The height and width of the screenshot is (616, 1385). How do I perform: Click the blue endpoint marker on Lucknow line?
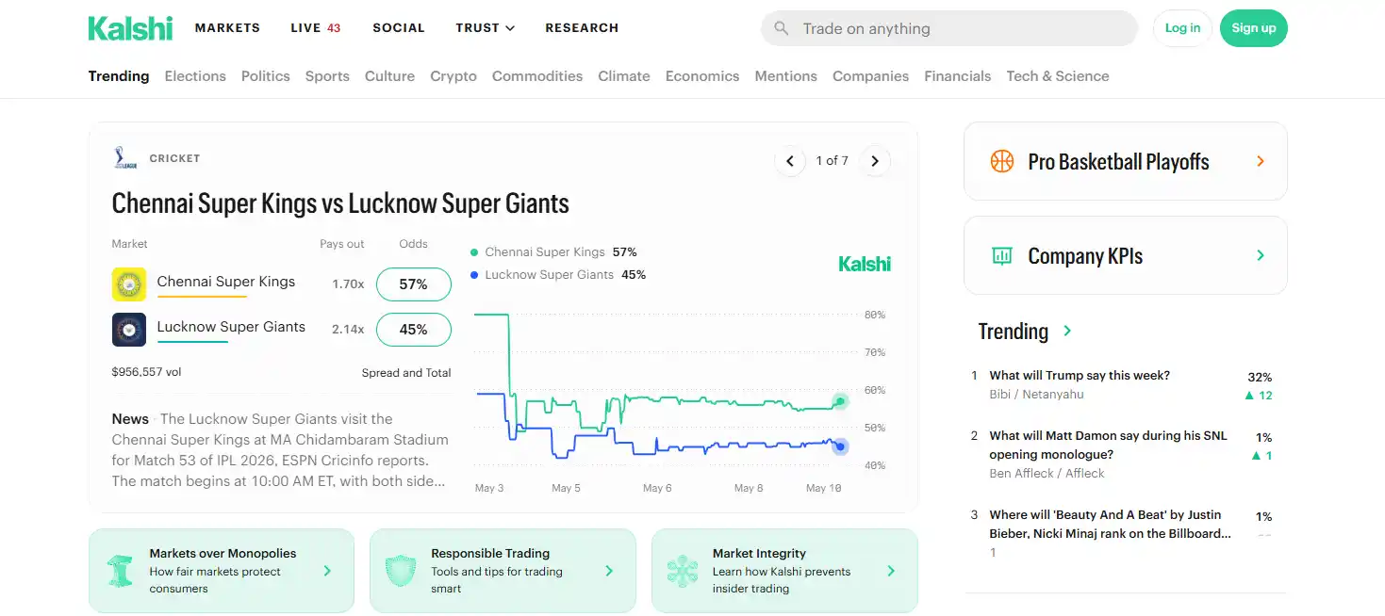[840, 446]
